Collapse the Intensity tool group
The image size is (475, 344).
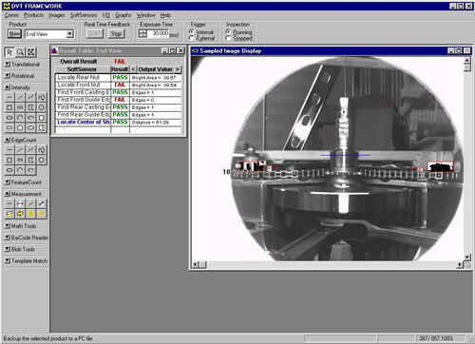pyautogui.click(x=8, y=87)
